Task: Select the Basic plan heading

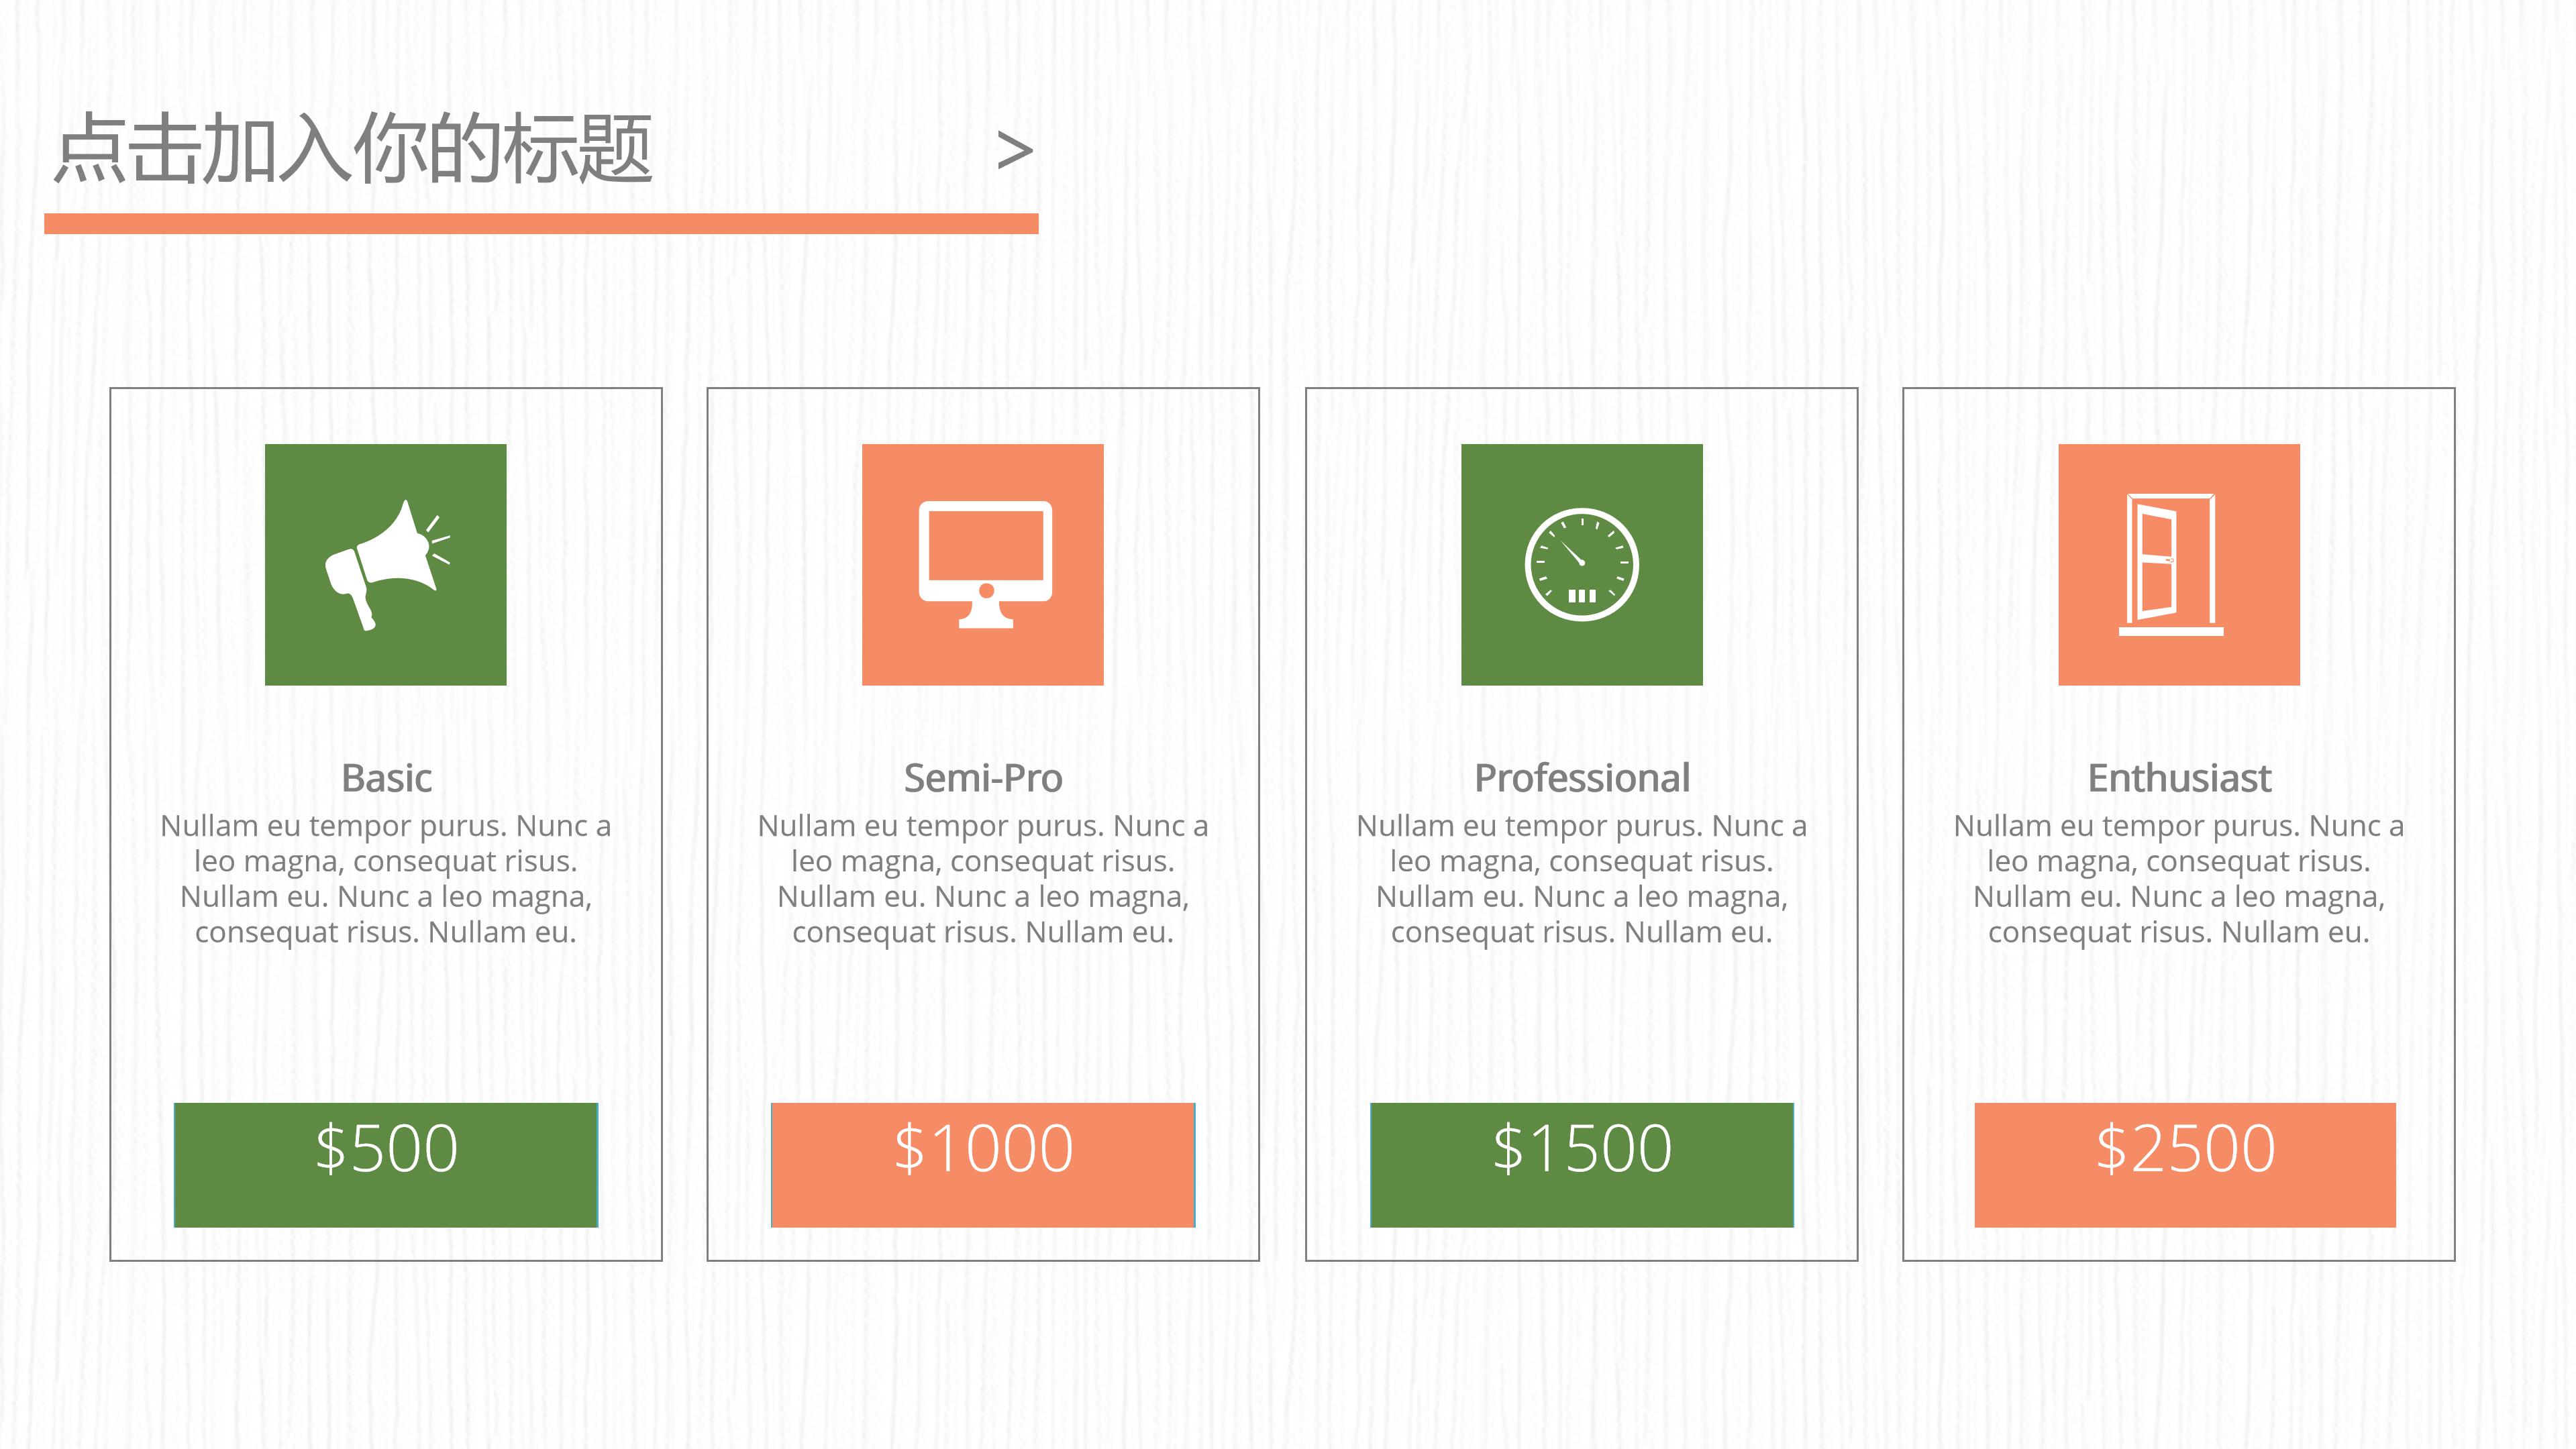Action: [386, 778]
